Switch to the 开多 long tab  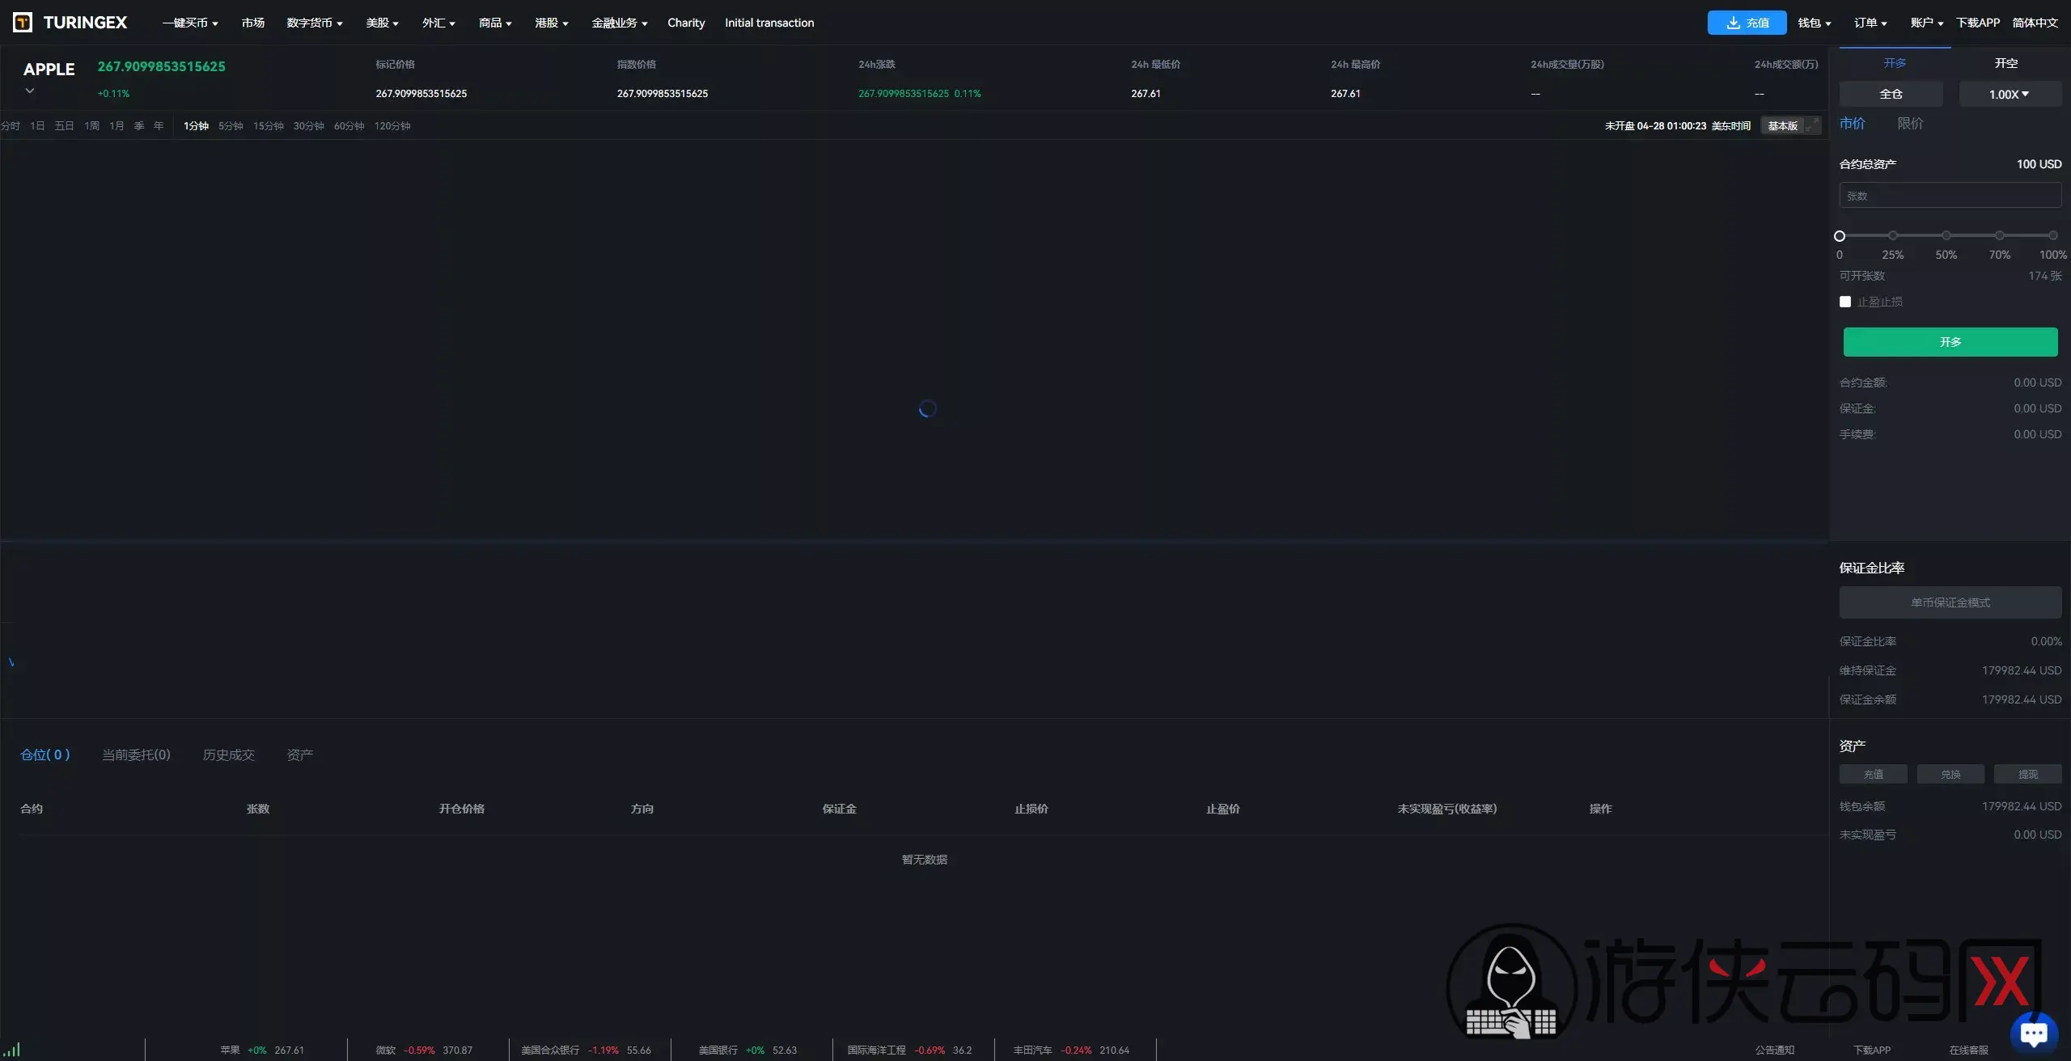pos(1895,62)
